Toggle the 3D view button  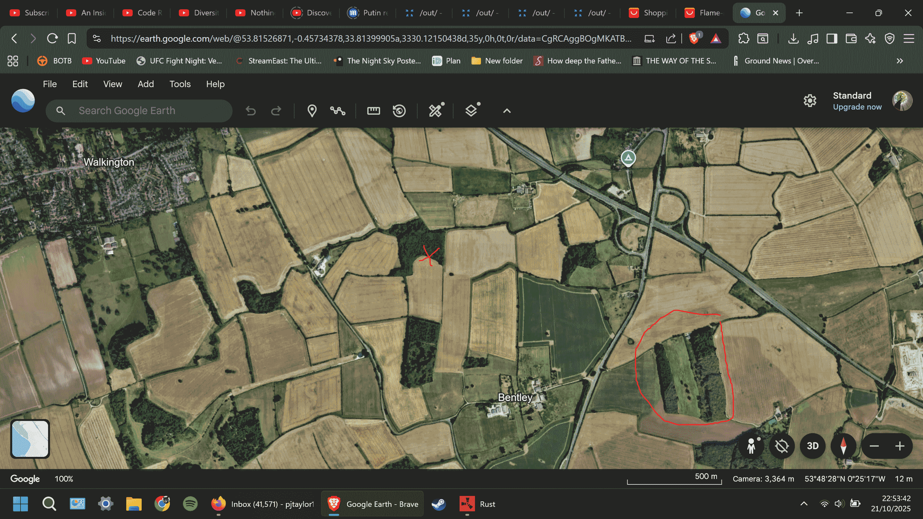click(x=812, y=446)
